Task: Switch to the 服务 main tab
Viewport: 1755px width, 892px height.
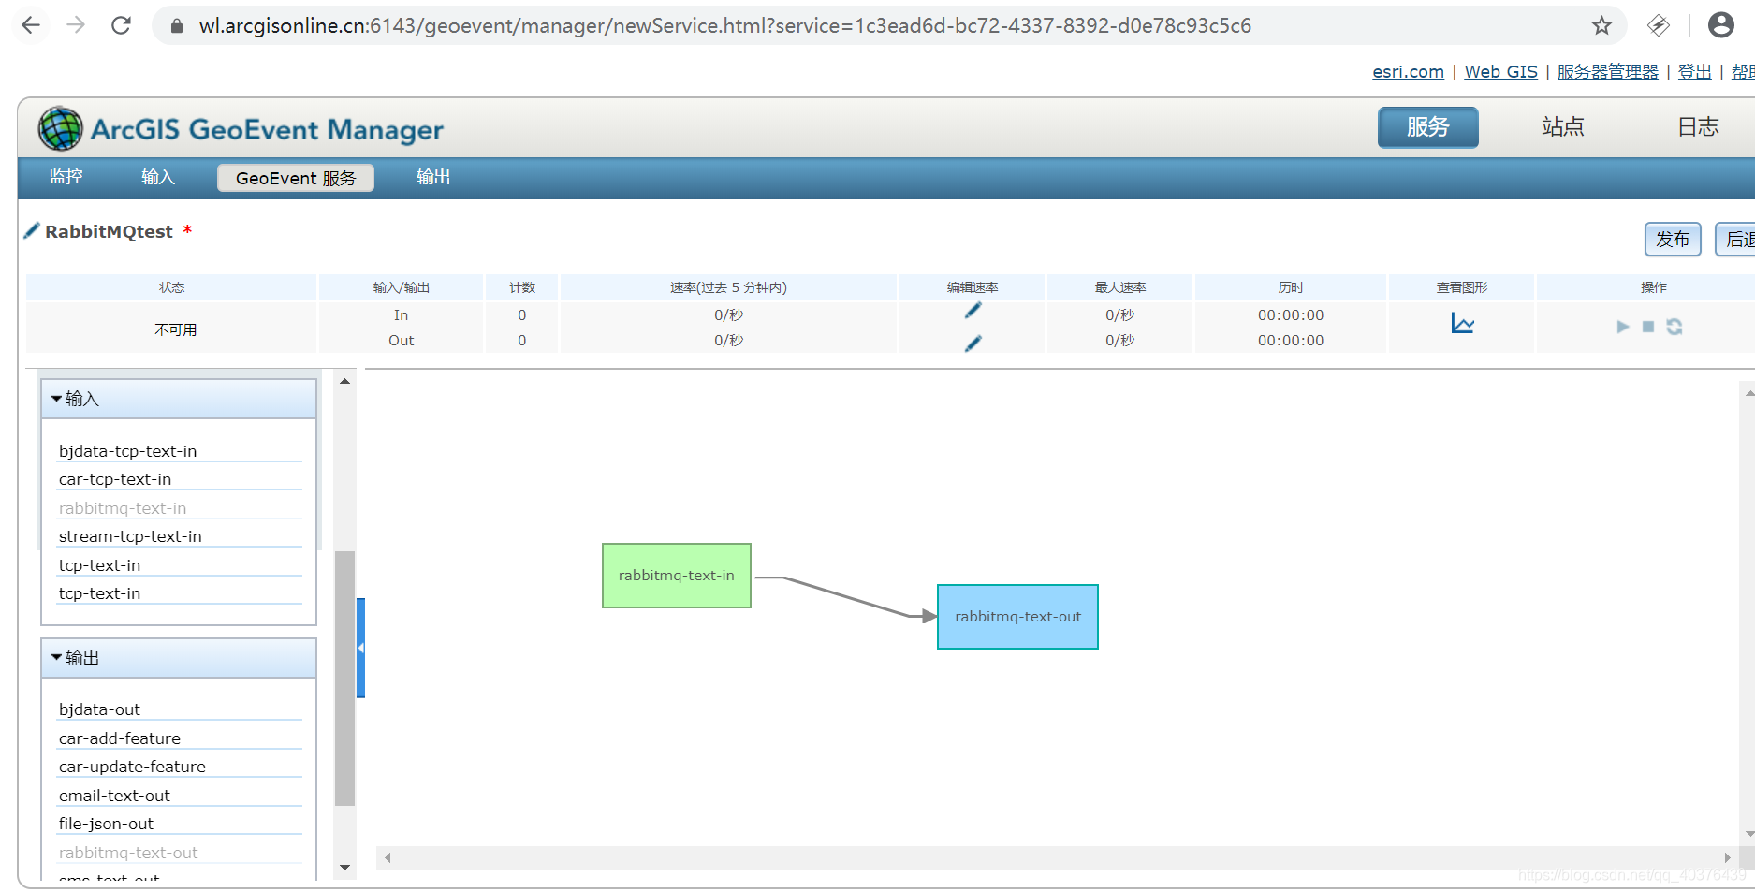Action: [1427, 127]
